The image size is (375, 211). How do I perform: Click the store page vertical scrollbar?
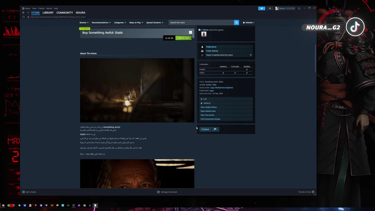(316, 59)
